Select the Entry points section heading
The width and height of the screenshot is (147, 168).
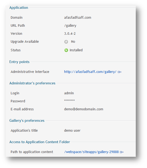19,62
